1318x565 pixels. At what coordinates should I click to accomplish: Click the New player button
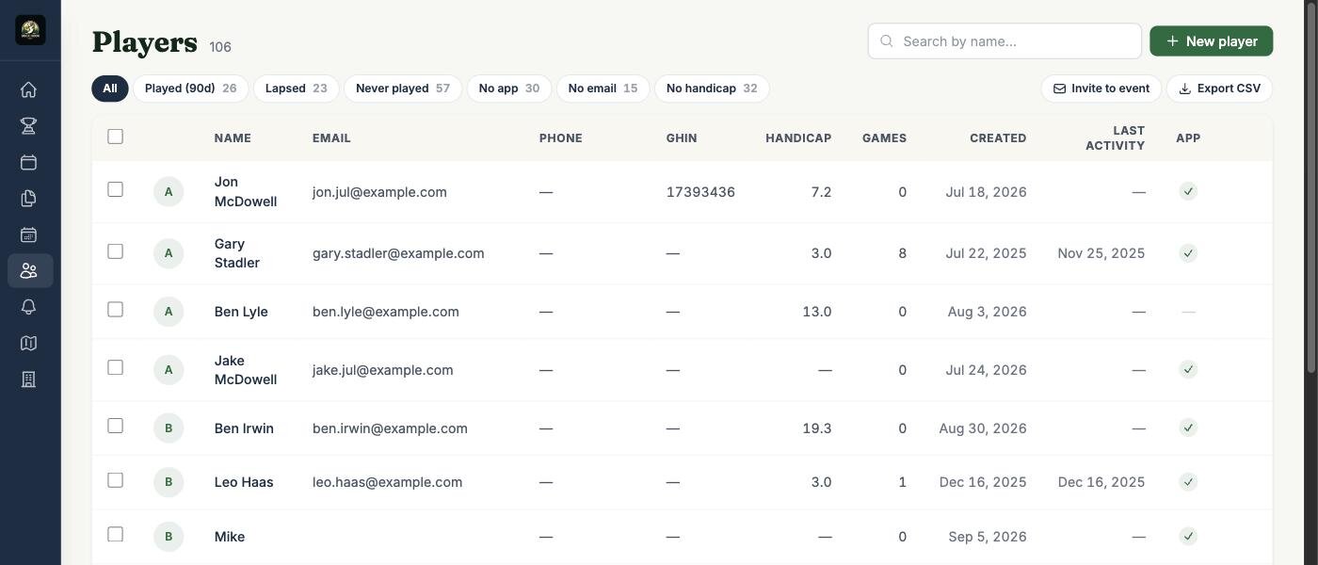1212,41
